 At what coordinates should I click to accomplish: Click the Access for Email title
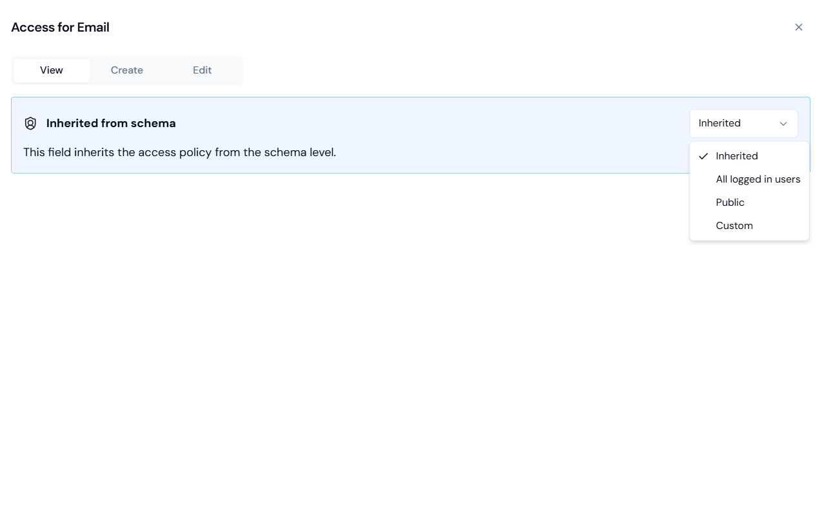click(60, 27)
